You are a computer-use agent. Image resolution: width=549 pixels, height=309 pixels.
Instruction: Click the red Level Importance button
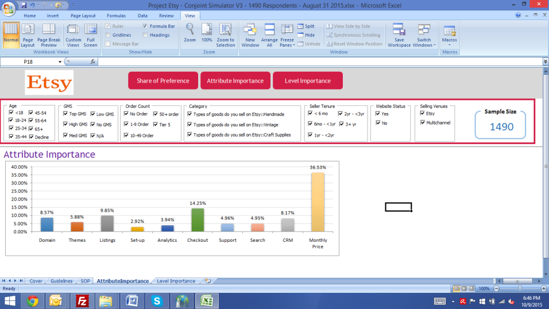tap(307, 81)
